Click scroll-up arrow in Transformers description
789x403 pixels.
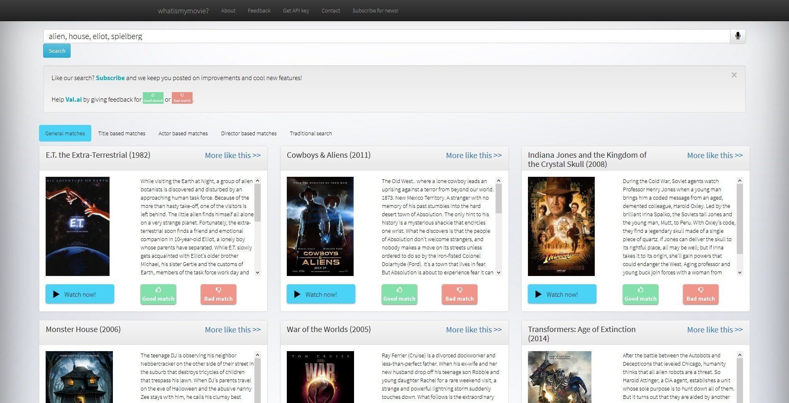740,355
